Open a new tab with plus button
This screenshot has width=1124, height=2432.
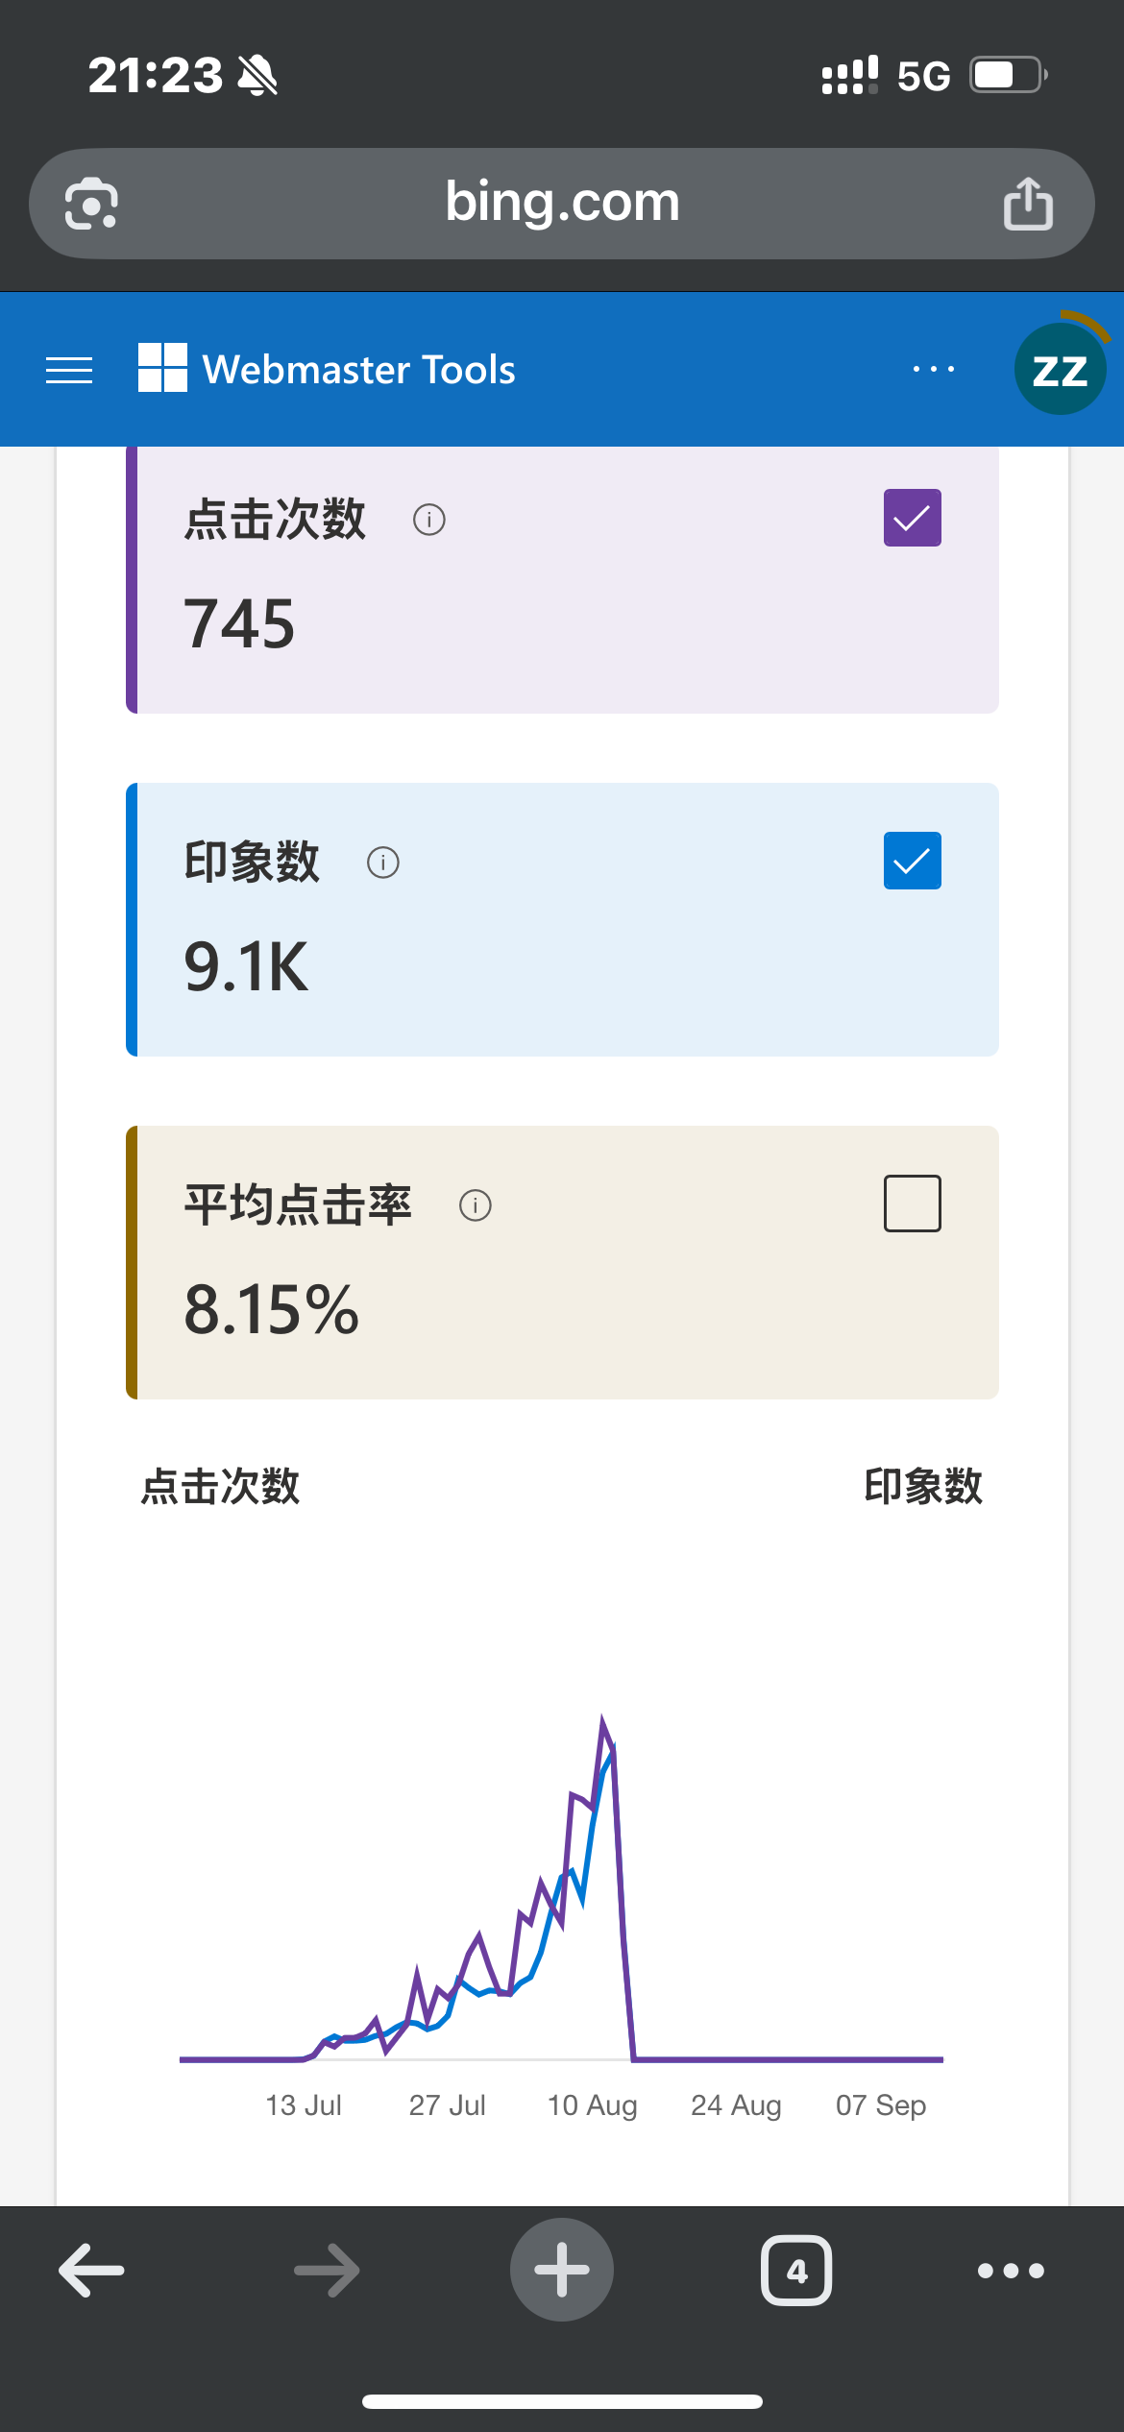(x=562, y=2271)
